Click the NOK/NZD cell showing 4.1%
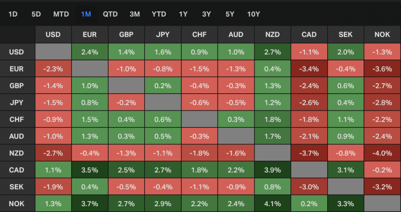 (x=273, y=203)
